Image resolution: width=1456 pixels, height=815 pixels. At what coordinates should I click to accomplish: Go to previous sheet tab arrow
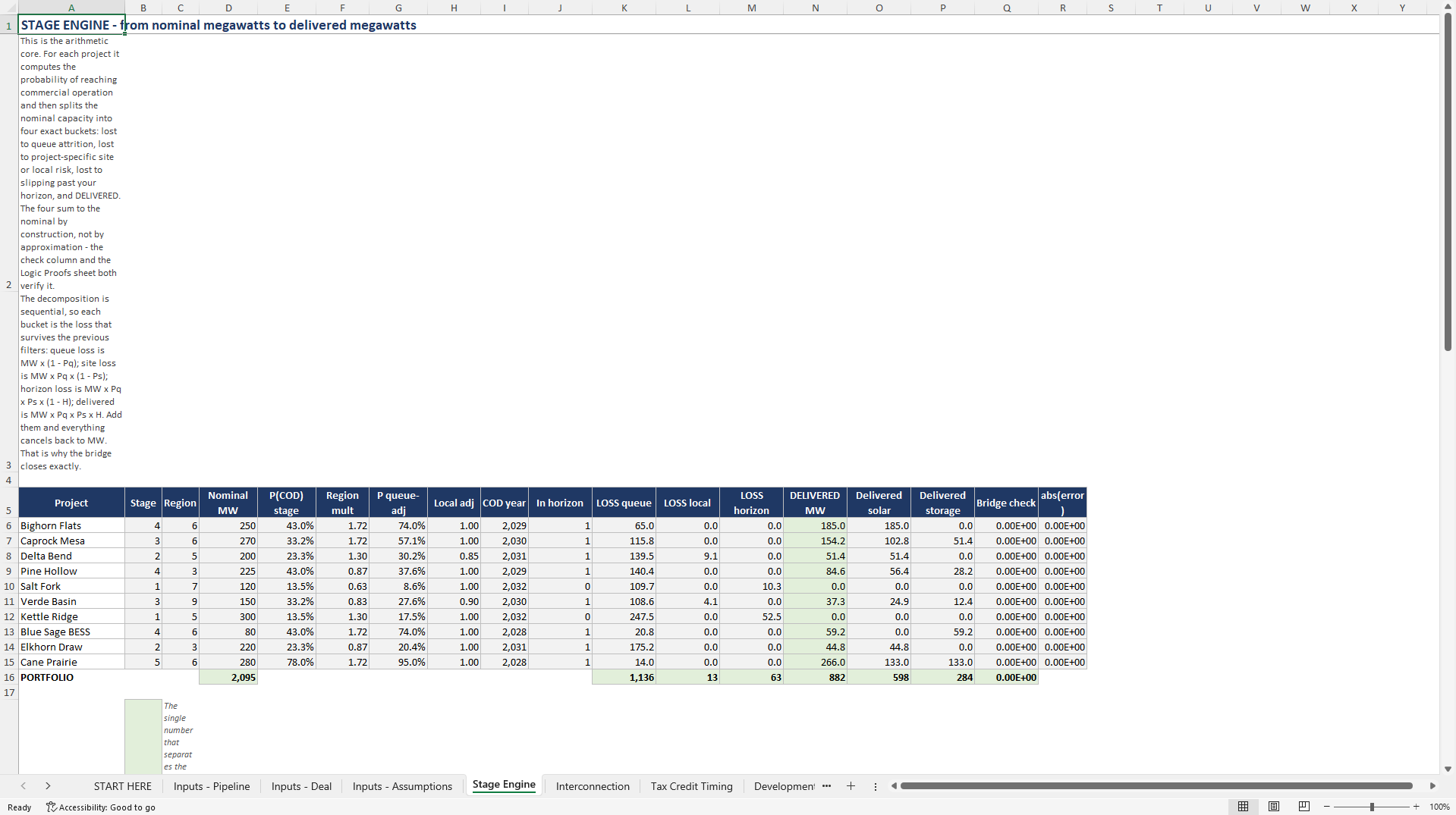[x=24, y=786]
